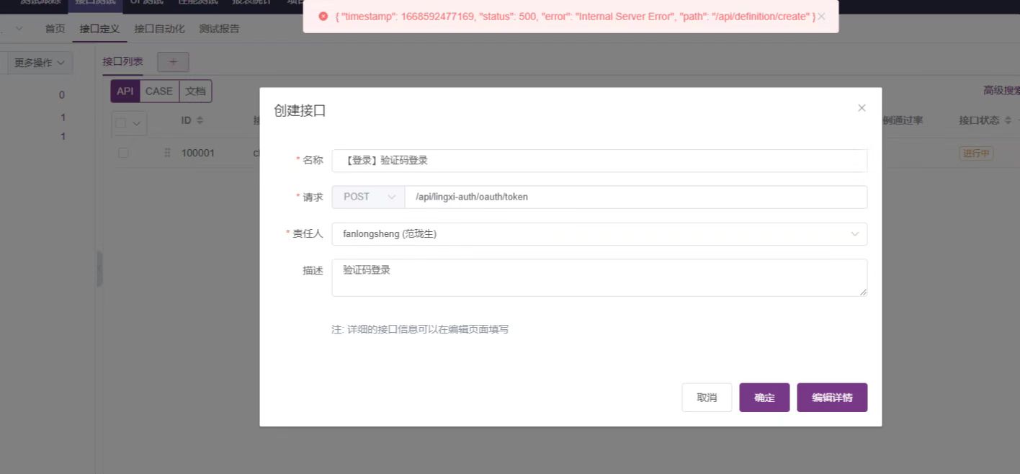
Task: Open the POST request method dropdown
Action: pyautogui.click(x=367, y=196)
